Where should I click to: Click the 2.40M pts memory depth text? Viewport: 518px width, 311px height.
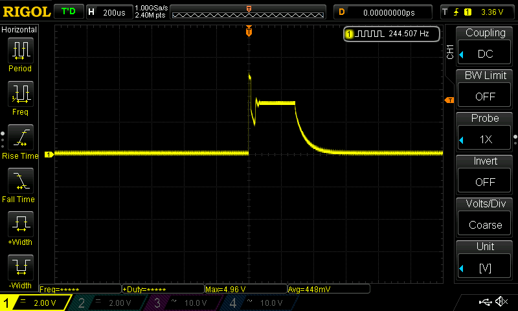[150, 15]
